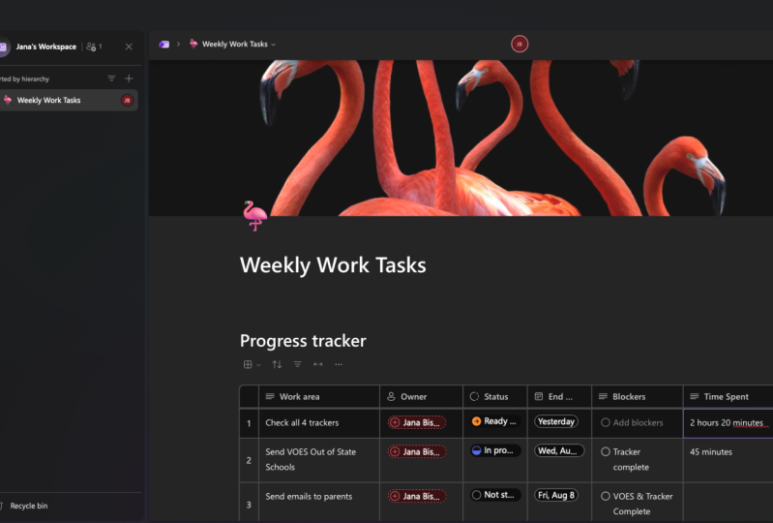The image size is (773, 523).
Task: Open the Recycle bin
Action: [29, 506]
